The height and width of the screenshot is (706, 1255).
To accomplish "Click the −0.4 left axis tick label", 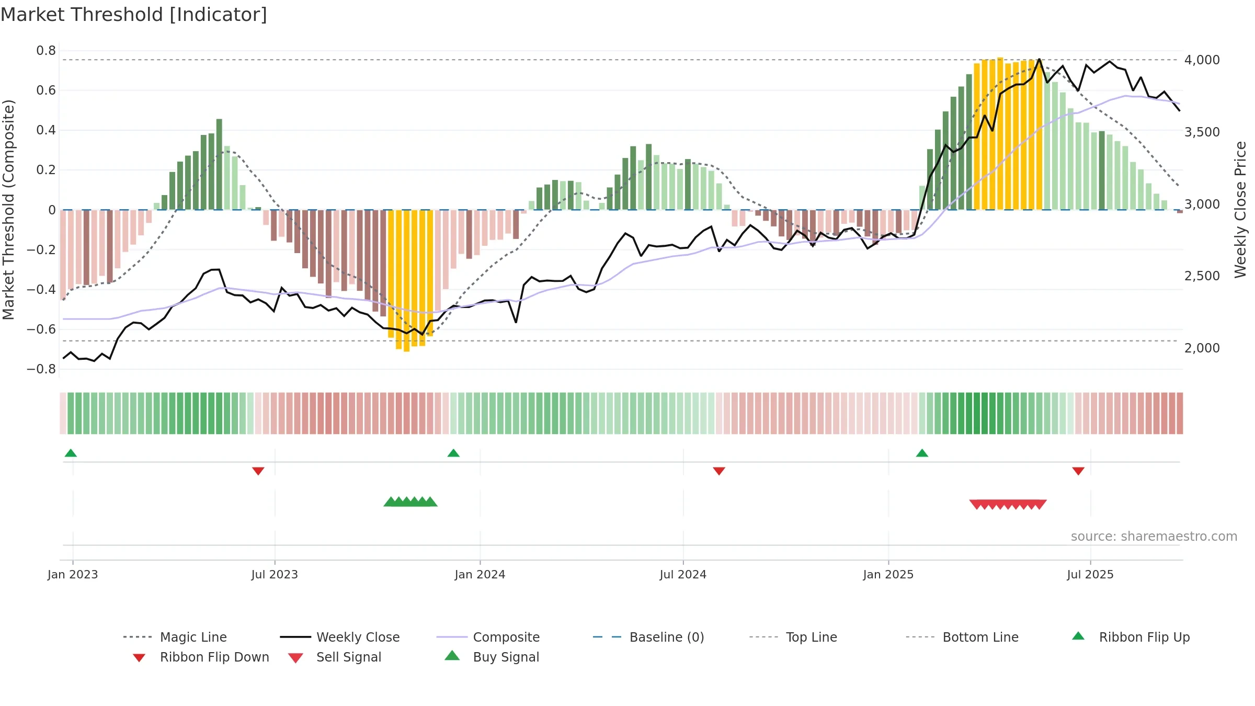I will (x=41, y=290).
